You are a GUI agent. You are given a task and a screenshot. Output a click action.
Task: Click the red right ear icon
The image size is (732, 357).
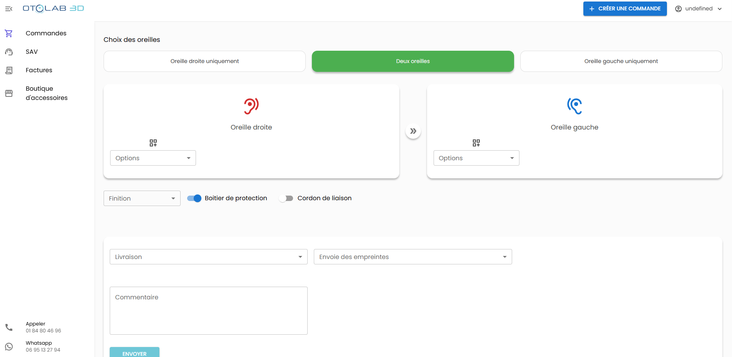pos(251,106)
